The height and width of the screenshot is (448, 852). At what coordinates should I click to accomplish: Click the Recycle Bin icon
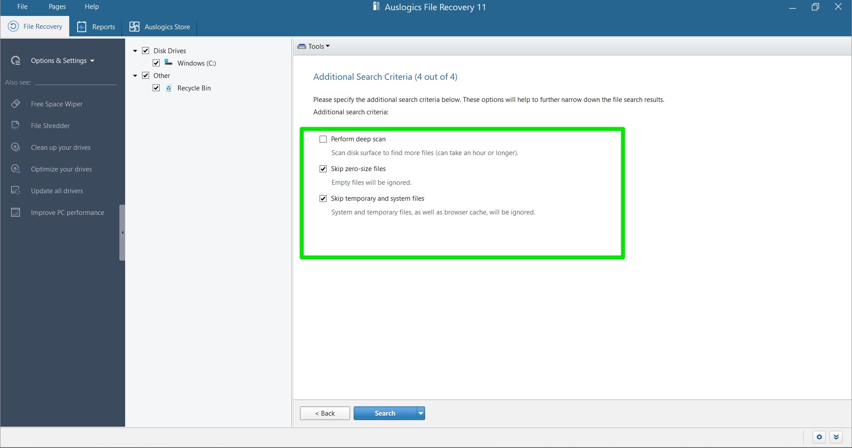[169, 88]
